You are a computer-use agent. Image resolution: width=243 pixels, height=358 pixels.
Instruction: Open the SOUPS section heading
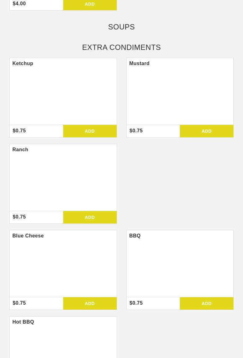[121, 27]
